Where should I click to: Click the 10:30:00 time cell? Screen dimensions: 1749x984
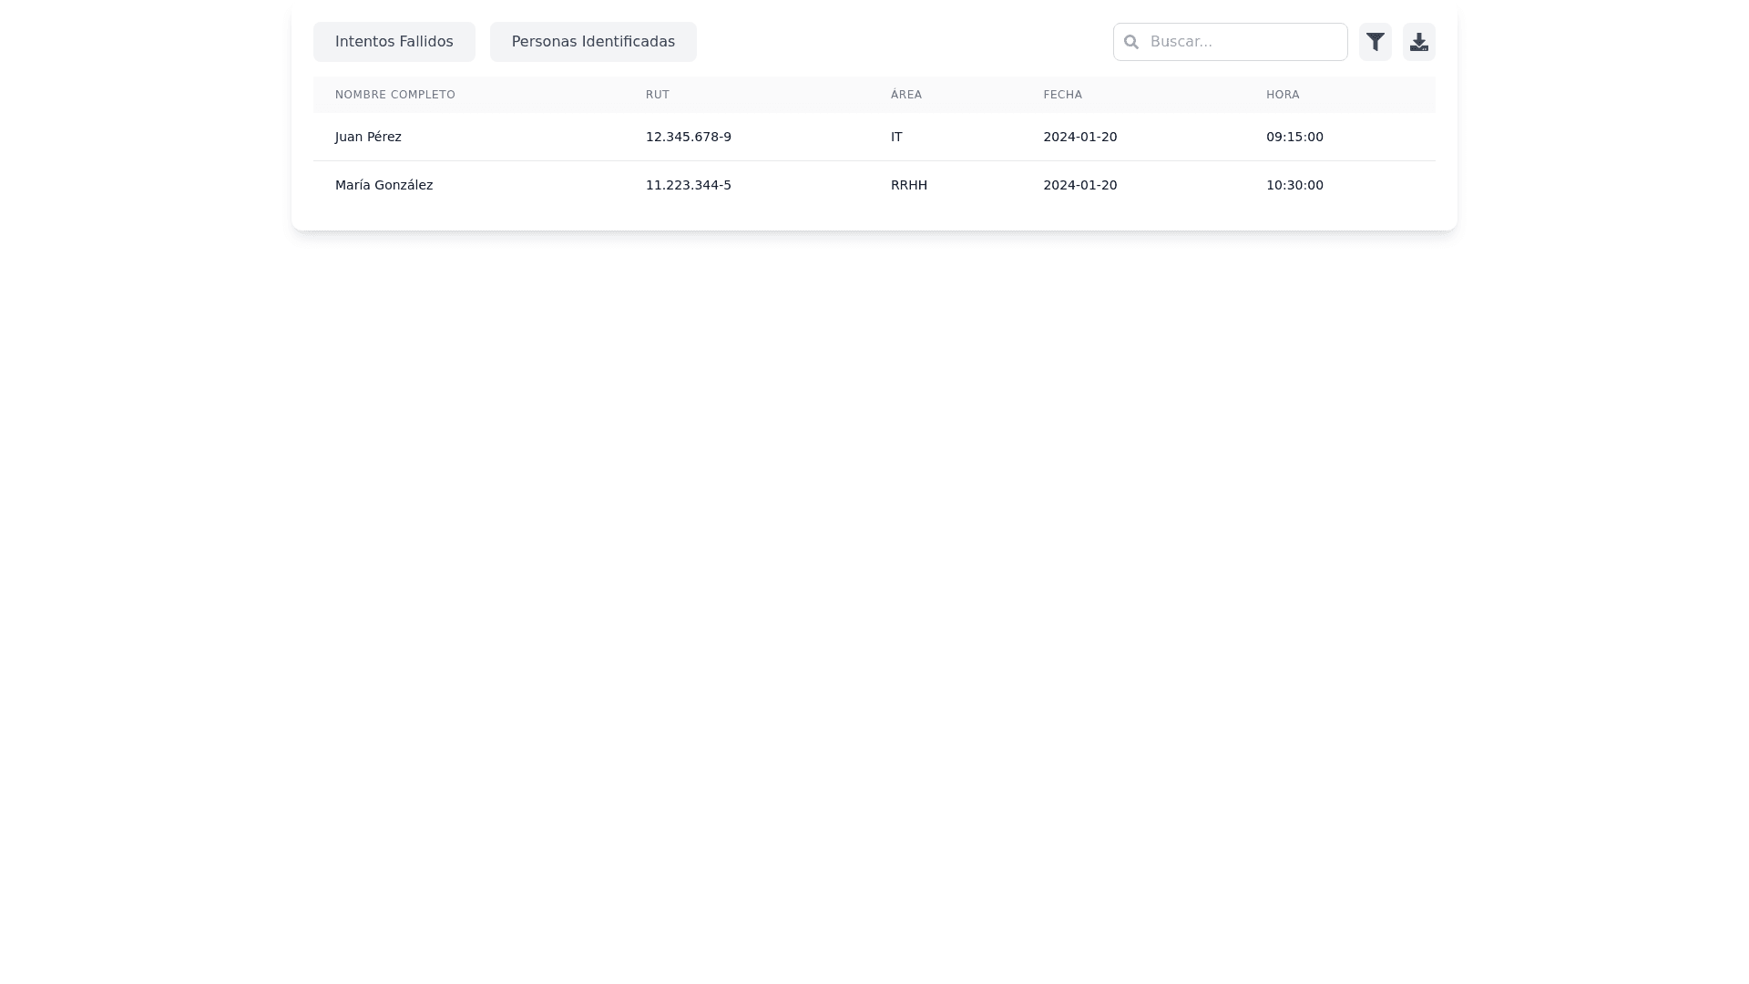coord(1294,185)
